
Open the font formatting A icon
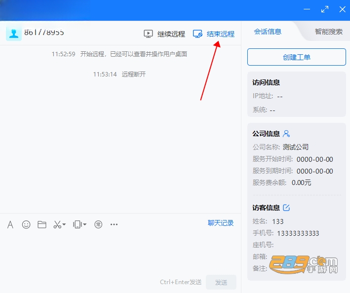click(x=10, y=224)
